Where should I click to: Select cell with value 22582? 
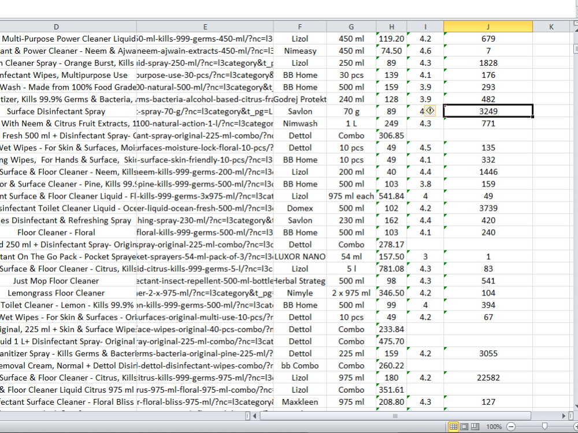[488, 378]
